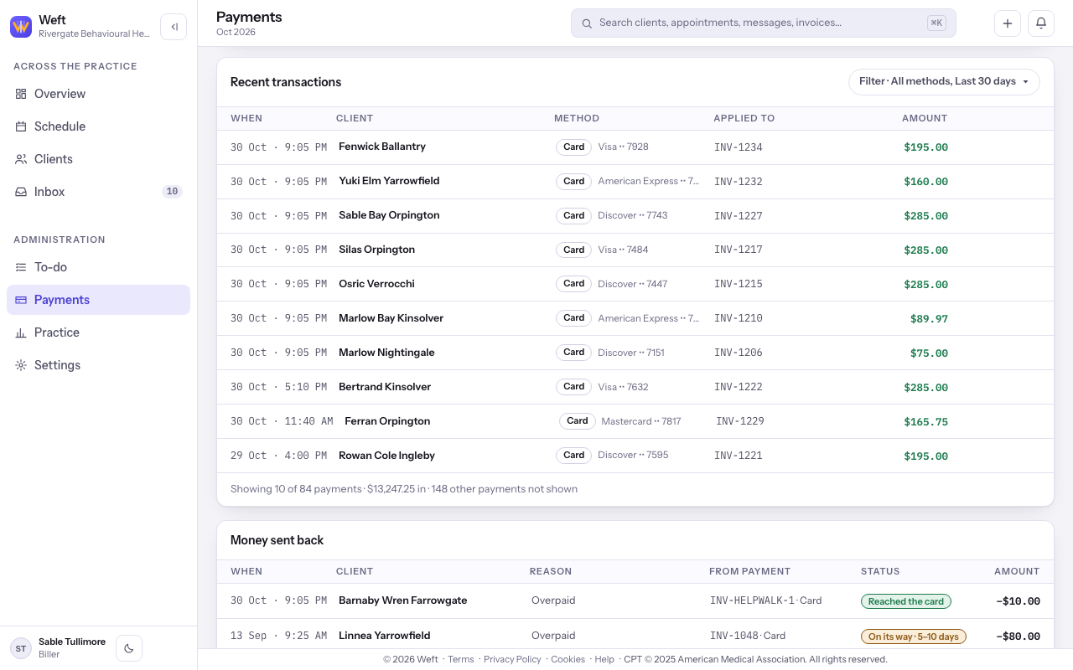This screenshot has width=1073, height=670.
Task: Go to Schedule page
Action: tap(98, 126)
